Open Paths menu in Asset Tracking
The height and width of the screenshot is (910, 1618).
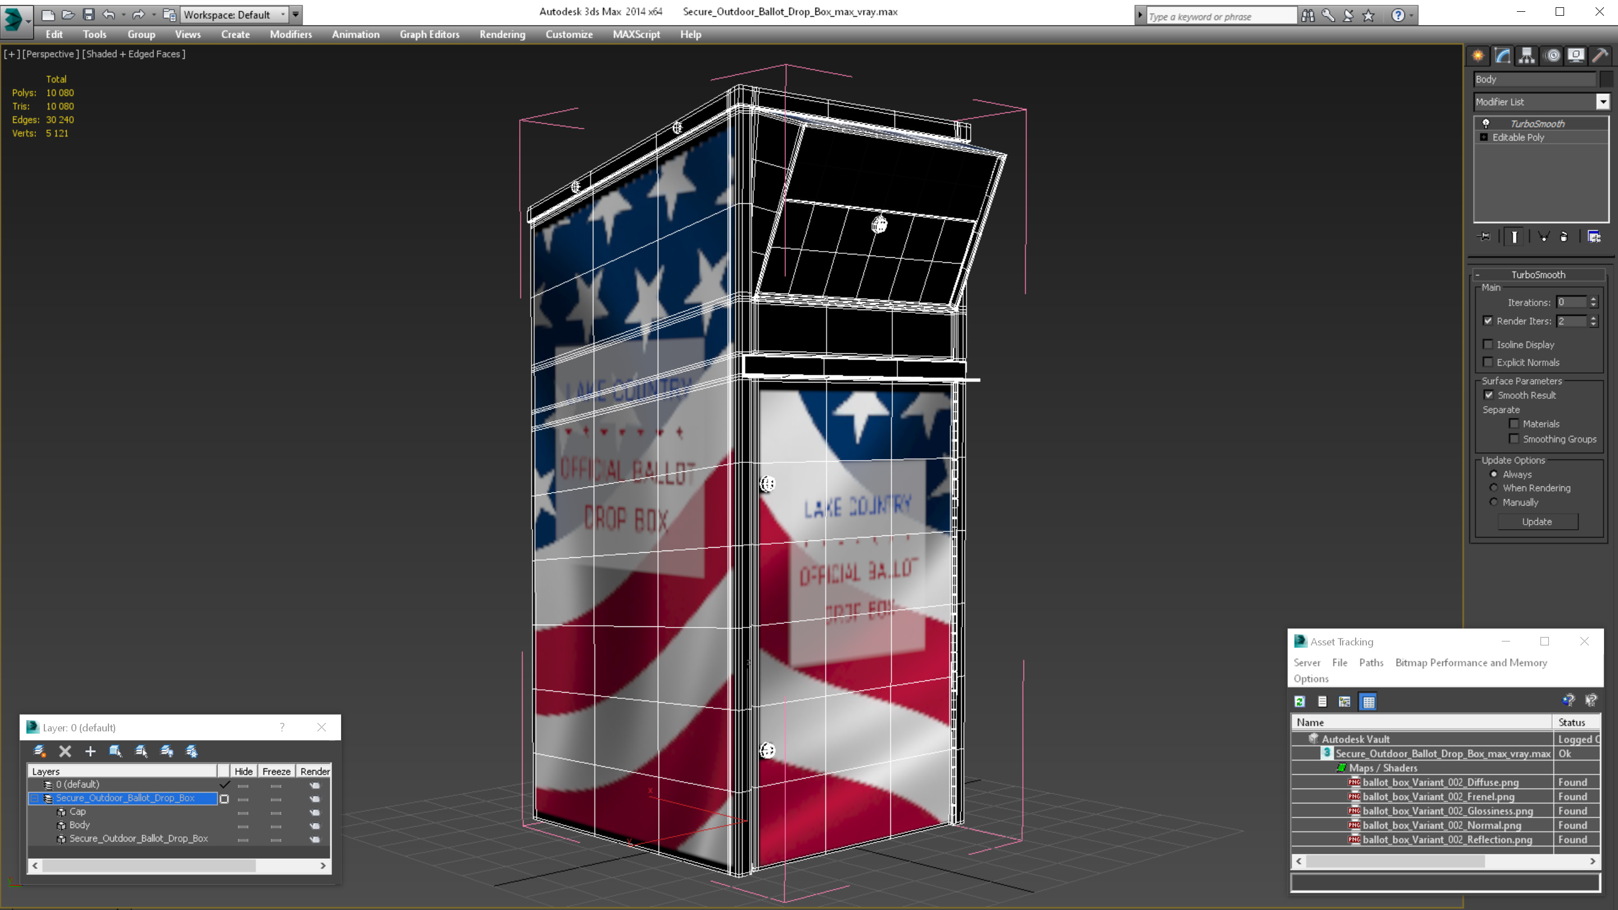pos(1371,663)
